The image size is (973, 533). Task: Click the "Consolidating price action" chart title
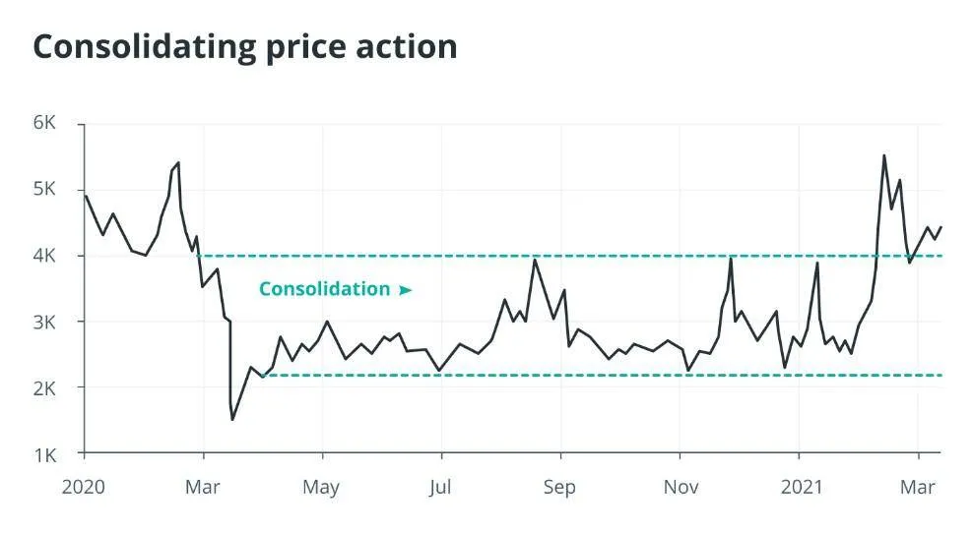(x=245, y=46)
